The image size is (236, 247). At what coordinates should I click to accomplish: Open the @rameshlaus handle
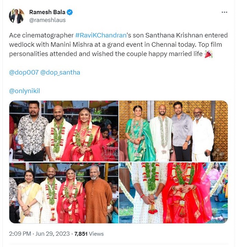(47, 20)
